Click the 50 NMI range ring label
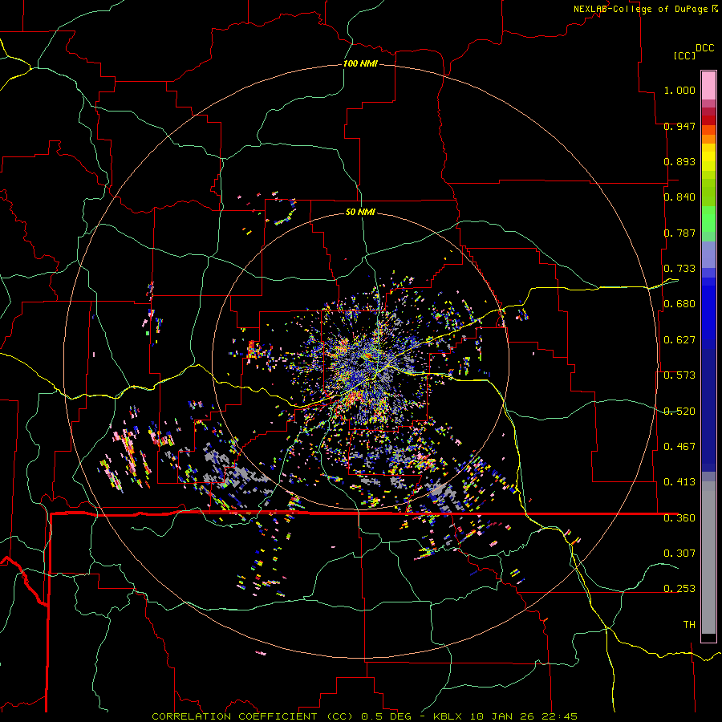 click(x=360, y=213)
